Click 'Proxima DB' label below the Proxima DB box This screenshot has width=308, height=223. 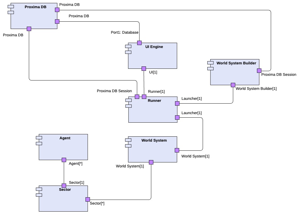pyautogui.click(x=13, y=35)
